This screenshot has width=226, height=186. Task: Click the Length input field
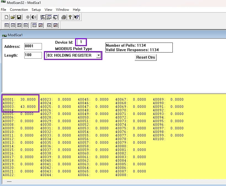coord(33,55)
